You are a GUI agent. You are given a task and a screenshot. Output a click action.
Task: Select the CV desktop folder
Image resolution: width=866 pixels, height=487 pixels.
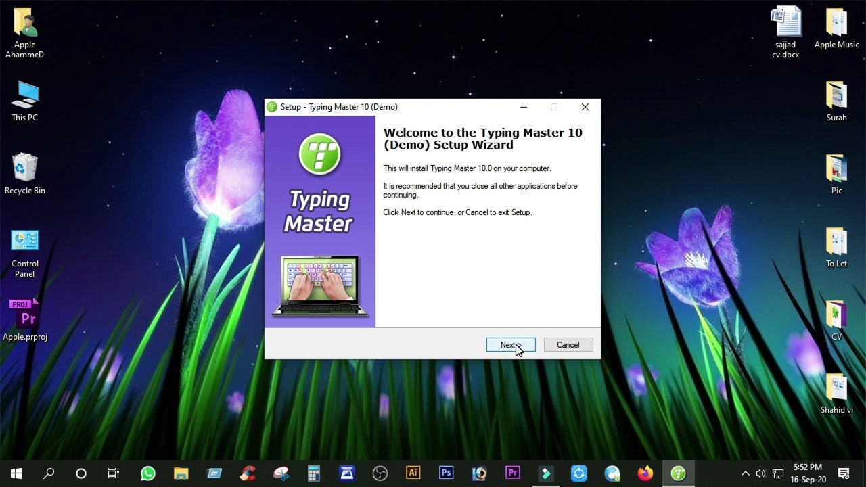tap(837, 321)
